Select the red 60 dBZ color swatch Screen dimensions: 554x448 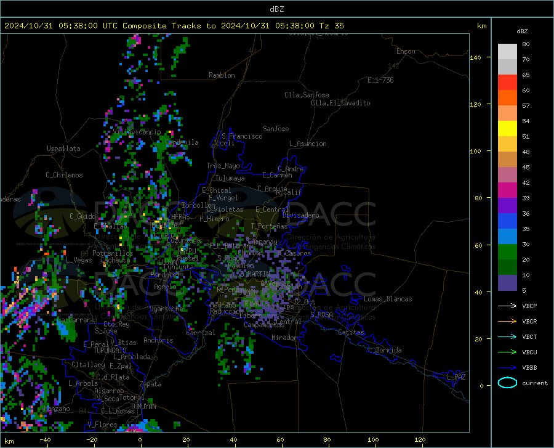[x=507, y=83]
